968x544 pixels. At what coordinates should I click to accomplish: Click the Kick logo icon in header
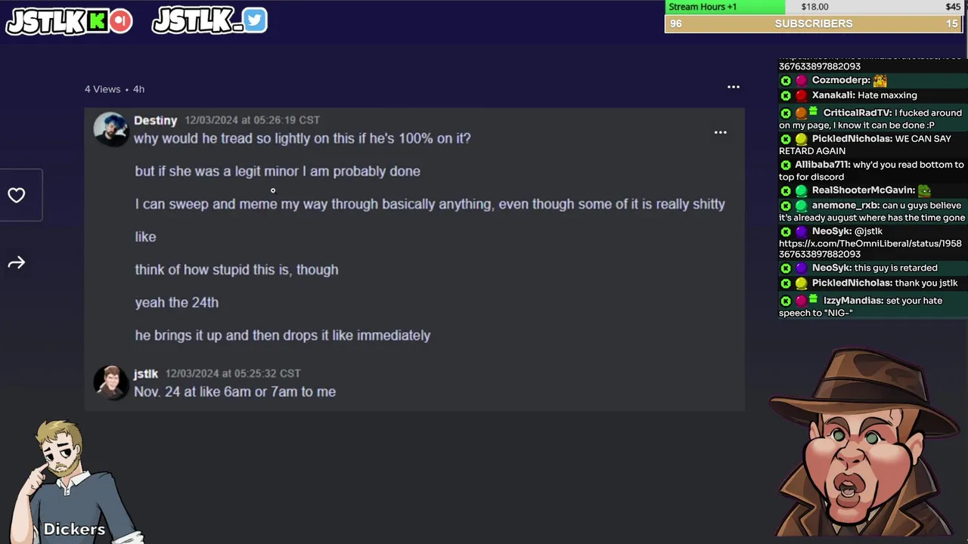click(x=97, y=22)
